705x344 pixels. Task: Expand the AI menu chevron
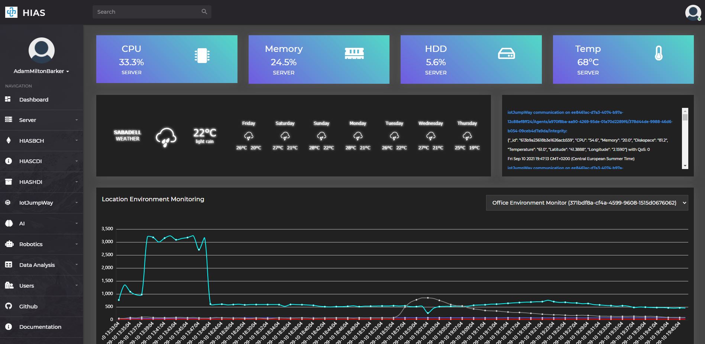tap(77, 223)
